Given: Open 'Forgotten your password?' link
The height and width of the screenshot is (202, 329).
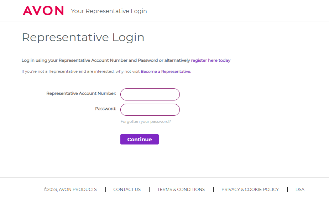Looking at the screenshot, I should tap(146, 121).
